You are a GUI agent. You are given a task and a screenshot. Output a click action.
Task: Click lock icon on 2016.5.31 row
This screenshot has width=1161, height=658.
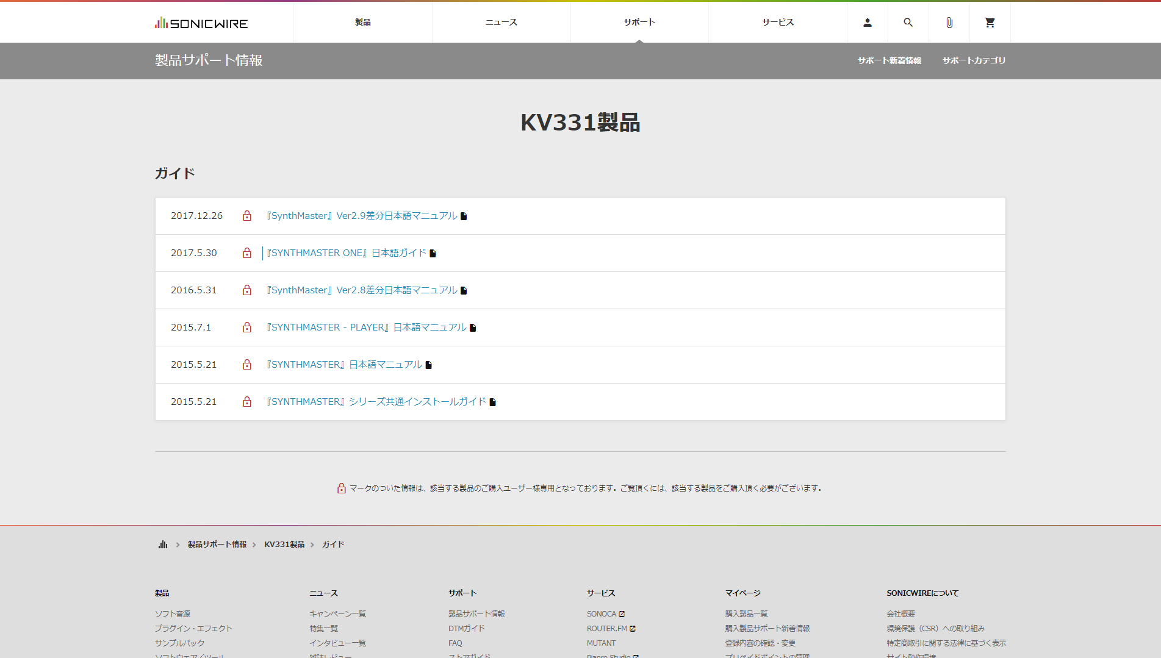pos(247,290)
